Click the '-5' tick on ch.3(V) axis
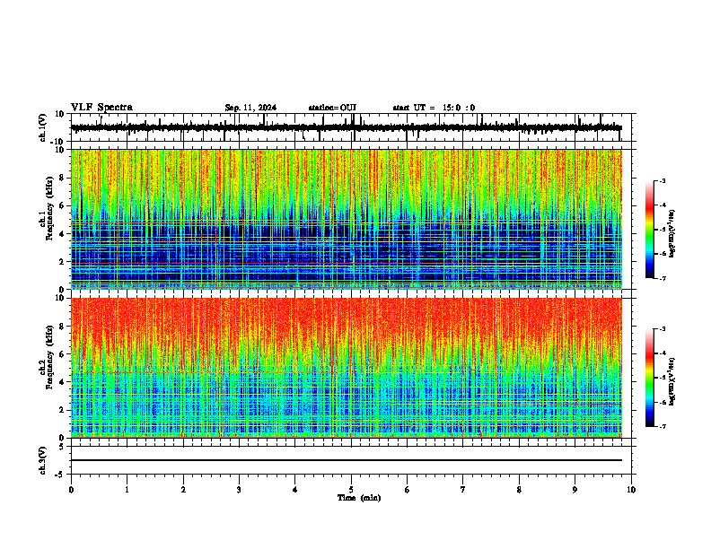Viewport: 711px width, 549px height. click(60, 475)
